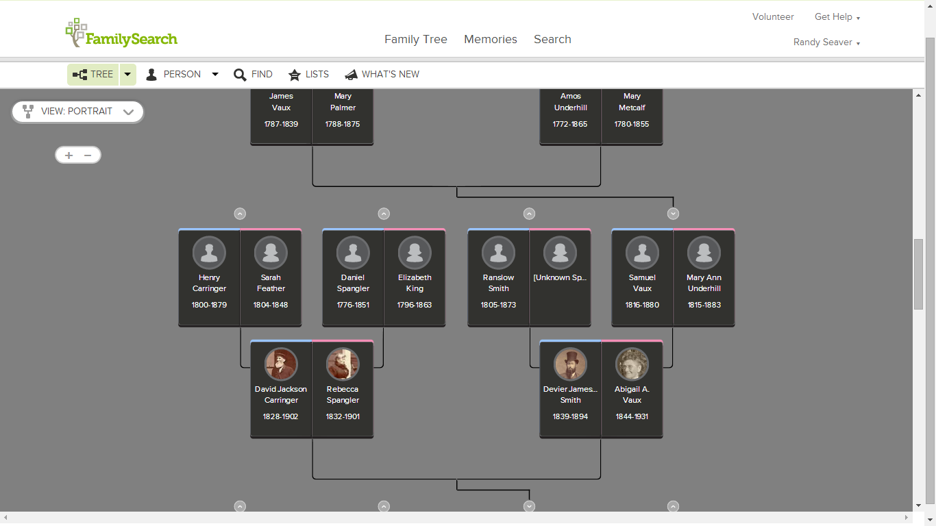Screen dimensions: 936x526
Task: Zoom in using the plus control
Action: (x=69, y=155)
